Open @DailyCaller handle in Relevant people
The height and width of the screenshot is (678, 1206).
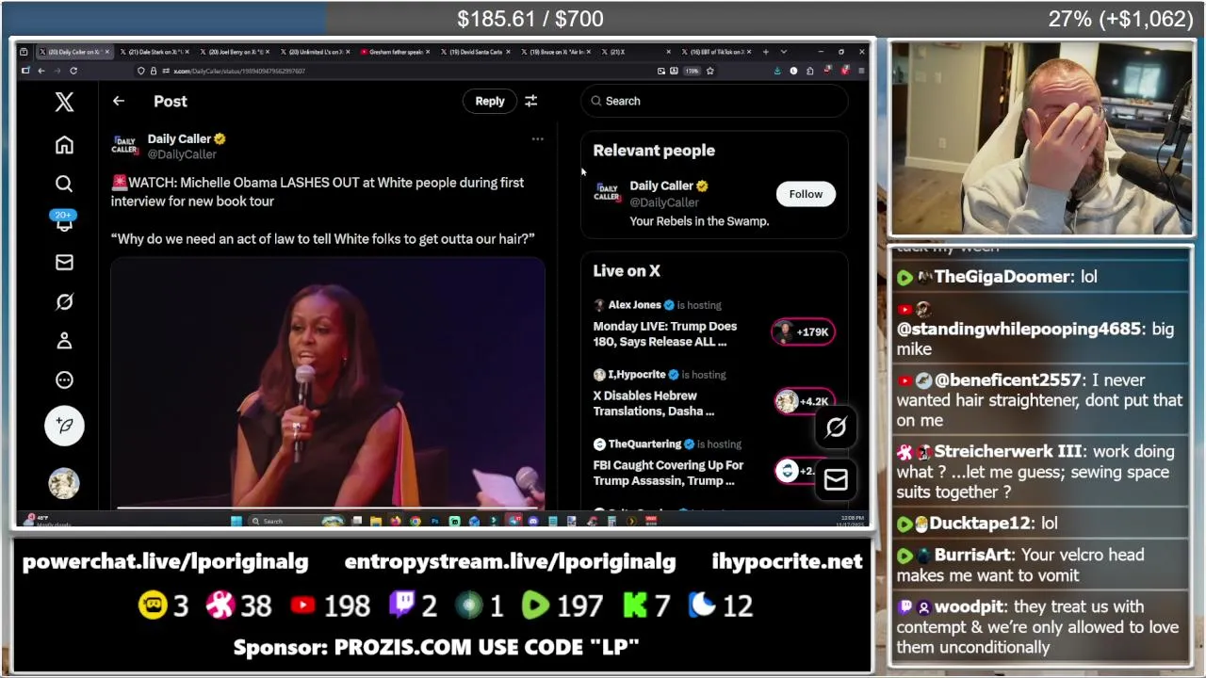pyautogui.click(x=664, y=202)
